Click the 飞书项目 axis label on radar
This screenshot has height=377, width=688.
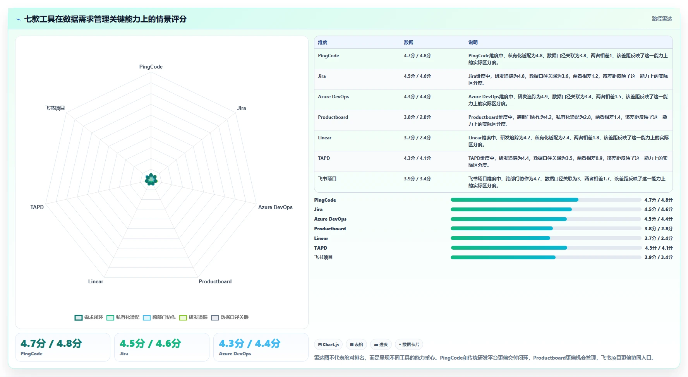tap(55, 108)
